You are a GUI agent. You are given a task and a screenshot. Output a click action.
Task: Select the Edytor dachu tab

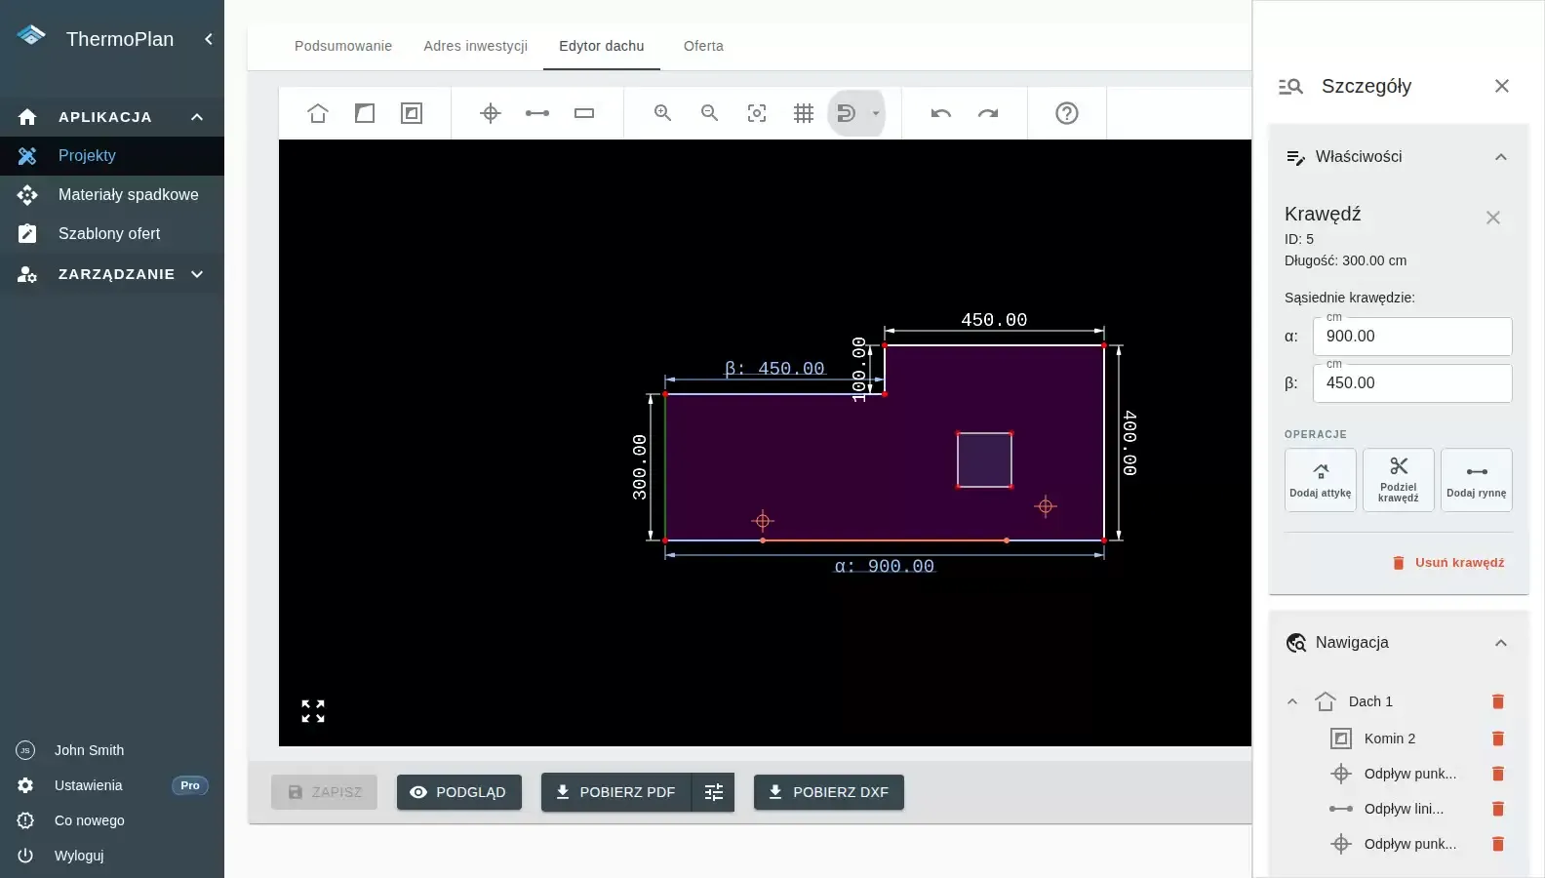point(602,46)
